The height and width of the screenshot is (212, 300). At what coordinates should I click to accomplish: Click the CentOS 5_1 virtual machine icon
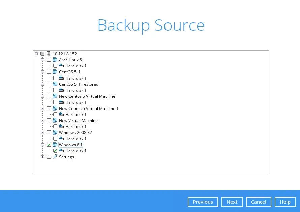coord(55,72)
